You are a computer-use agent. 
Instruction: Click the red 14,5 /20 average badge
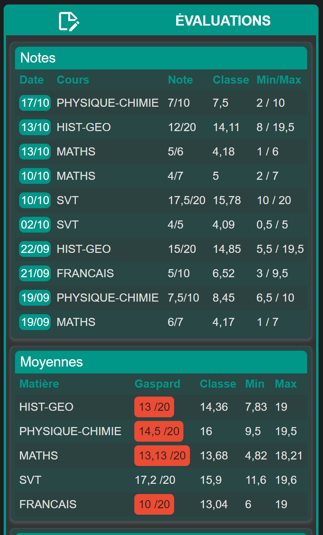(x=159, y=431)
